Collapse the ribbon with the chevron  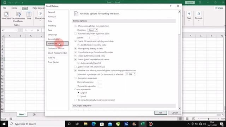pyautogui.click(x=225, y=25)
